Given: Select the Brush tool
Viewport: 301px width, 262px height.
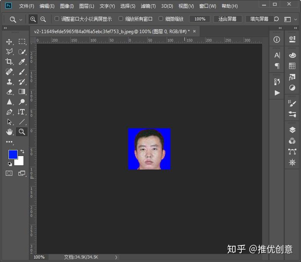Looking at the screenshot, I should click(22, 72).
